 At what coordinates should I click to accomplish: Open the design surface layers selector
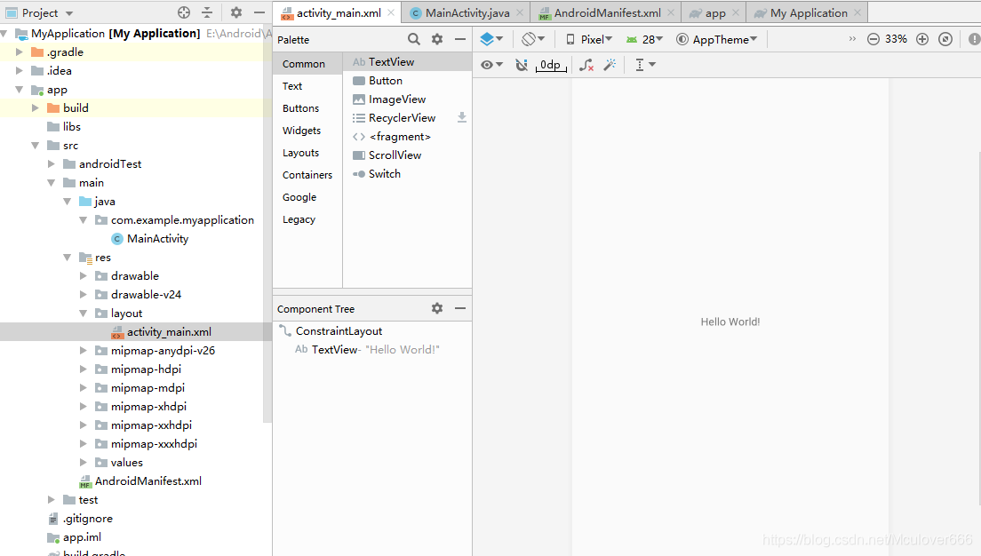tap(491, 39)
